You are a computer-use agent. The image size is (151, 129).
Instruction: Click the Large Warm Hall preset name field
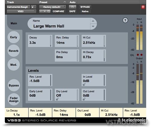[59, 24]
